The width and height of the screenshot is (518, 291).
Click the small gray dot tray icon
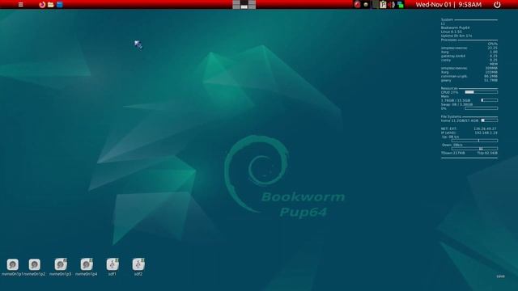click(366, 5)
